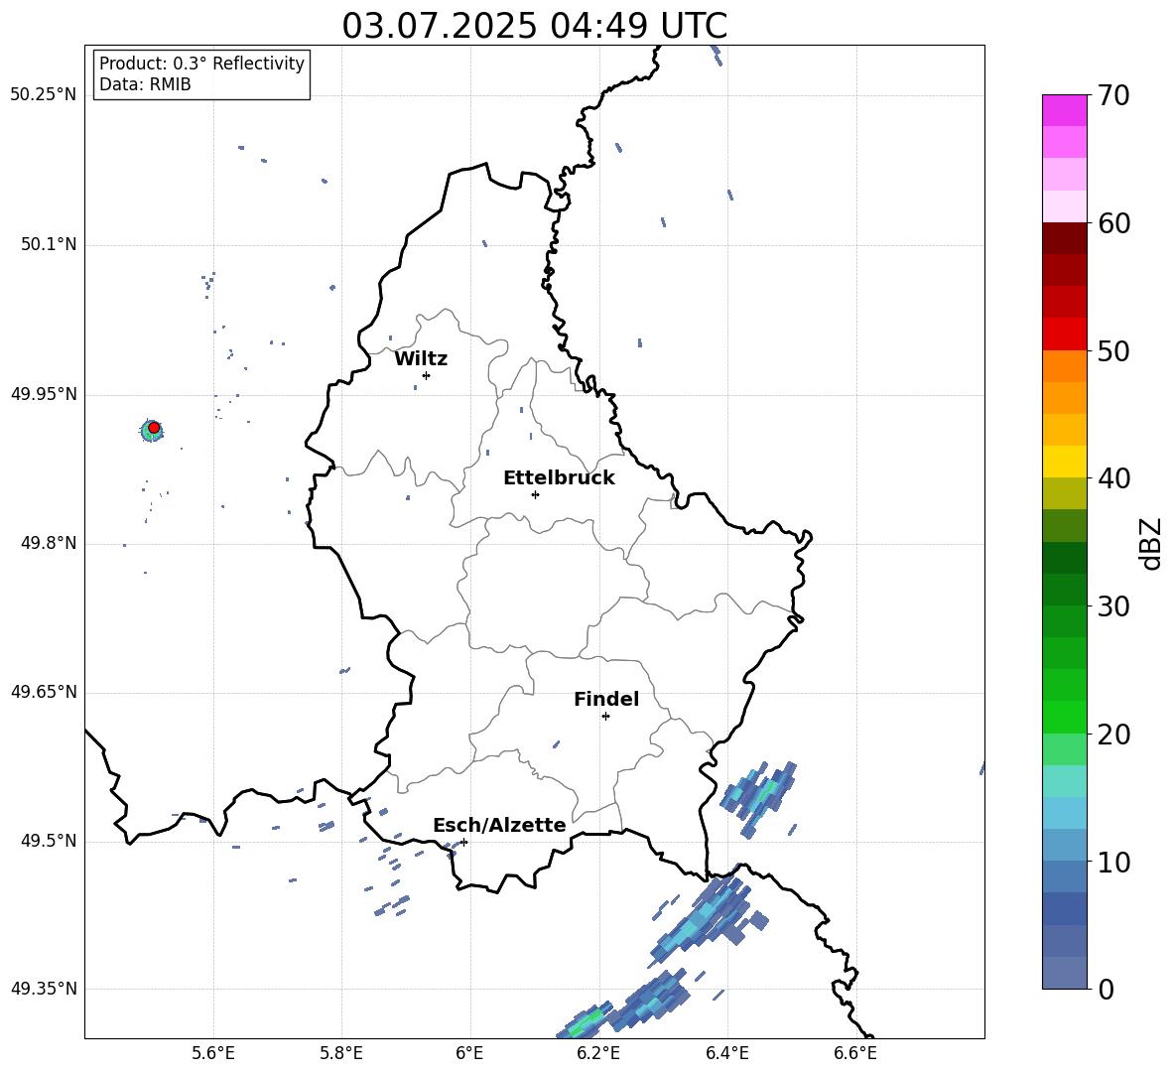The width and height of the screenshot is (1175, 1073).
Task: Click the 6.6°E longitude label
Action: pyautogui.click(x=855, y=1054)
